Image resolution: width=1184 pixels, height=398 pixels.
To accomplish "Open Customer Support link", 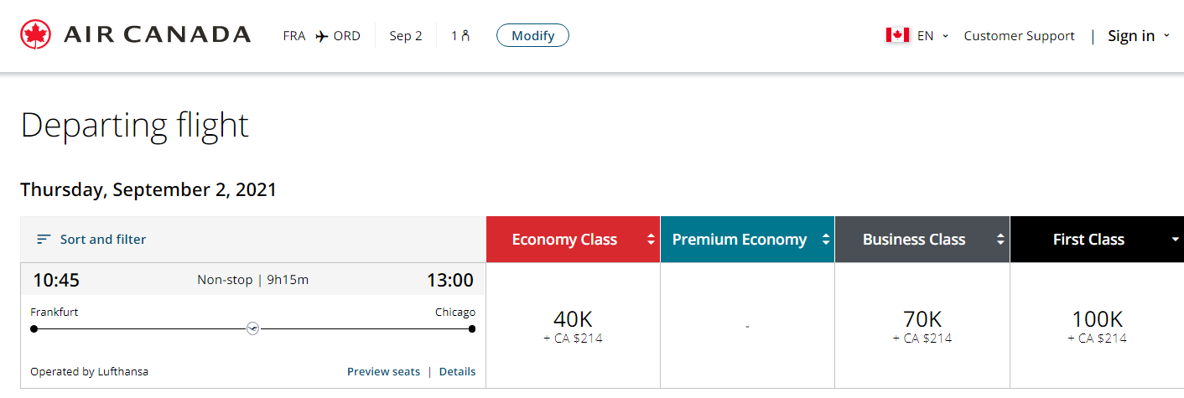I will tap(1019, 36).
